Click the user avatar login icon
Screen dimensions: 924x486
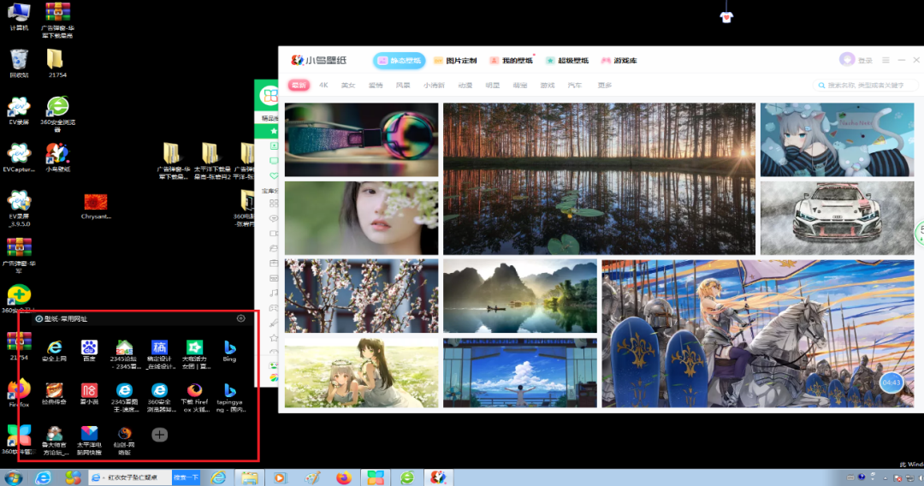click(847, 60)
